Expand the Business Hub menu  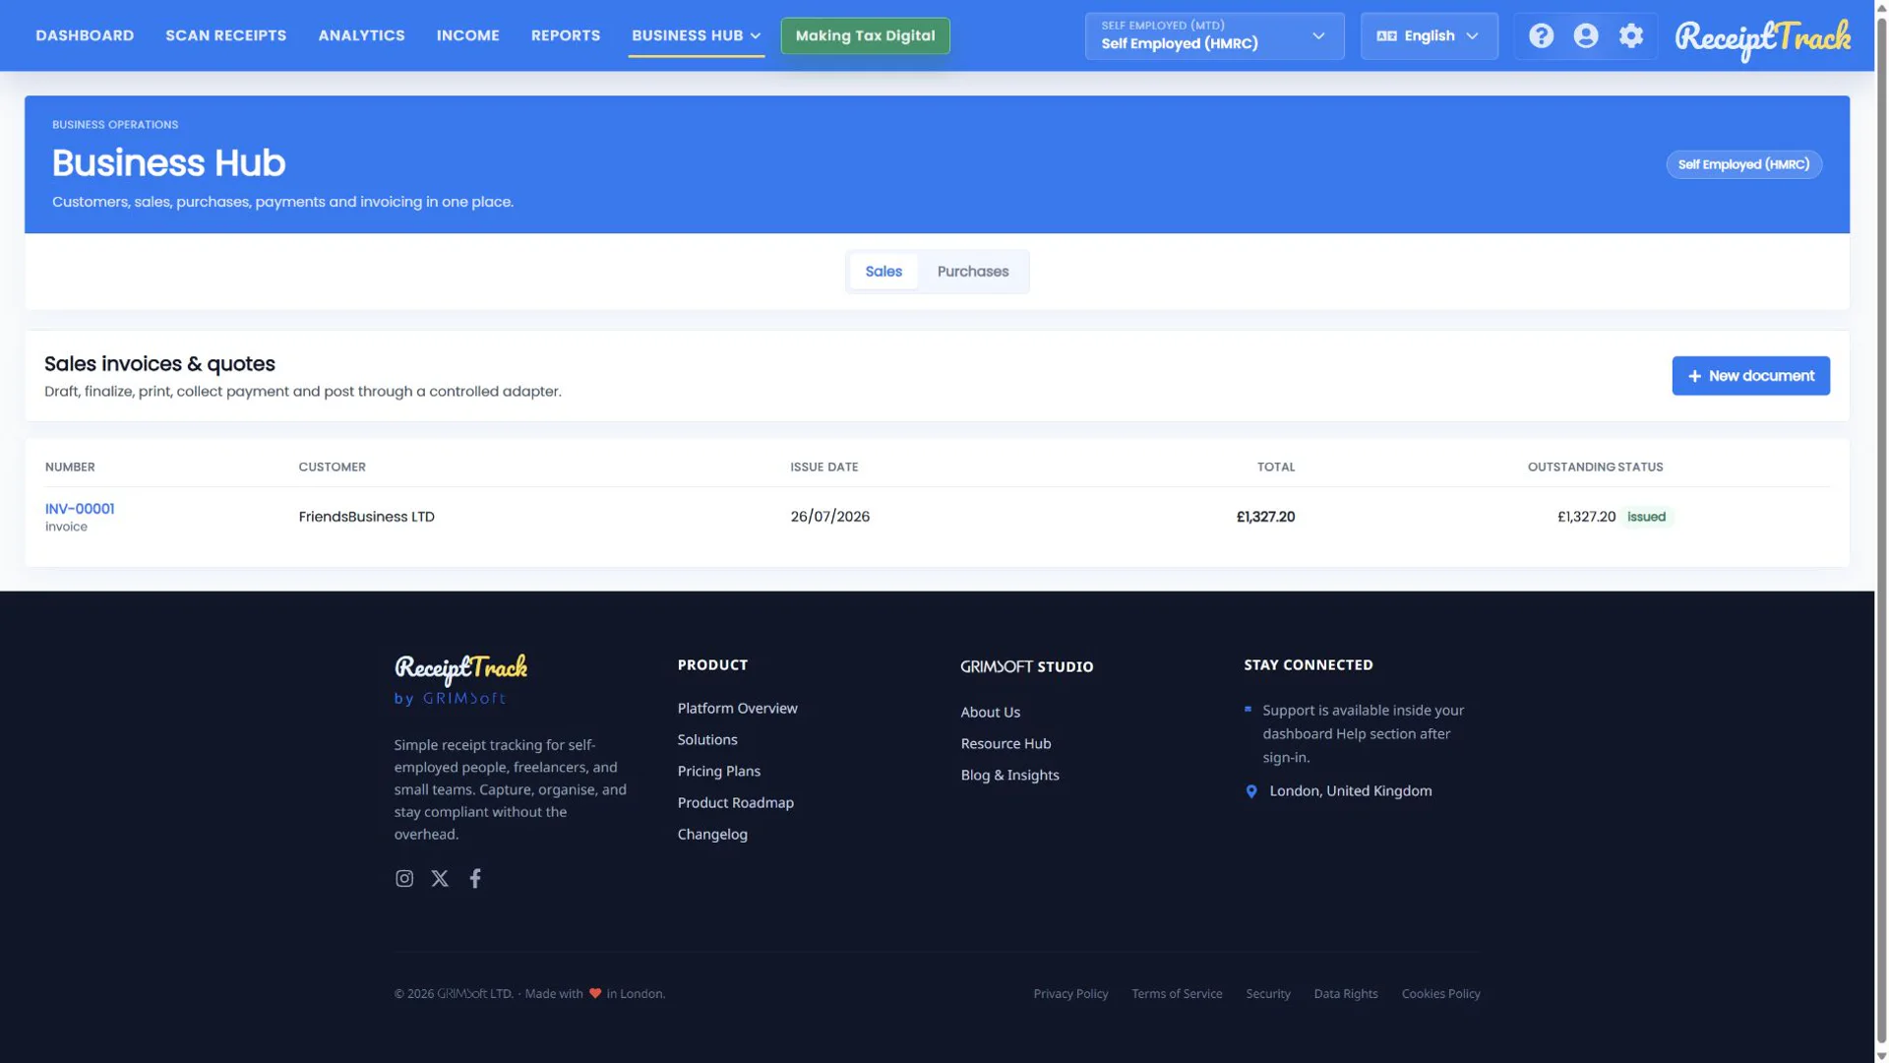[x=696, y=35]
